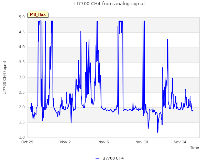Select the 'Nov 10' x-axis tick label

click(x=142, y=142)
